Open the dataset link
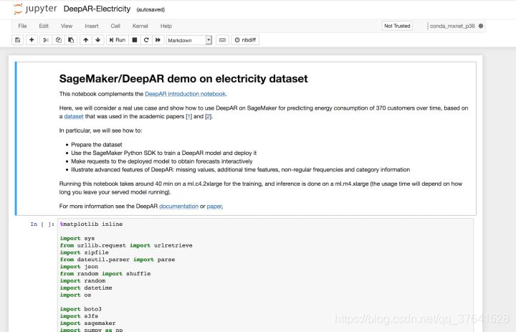 point(74,116)
